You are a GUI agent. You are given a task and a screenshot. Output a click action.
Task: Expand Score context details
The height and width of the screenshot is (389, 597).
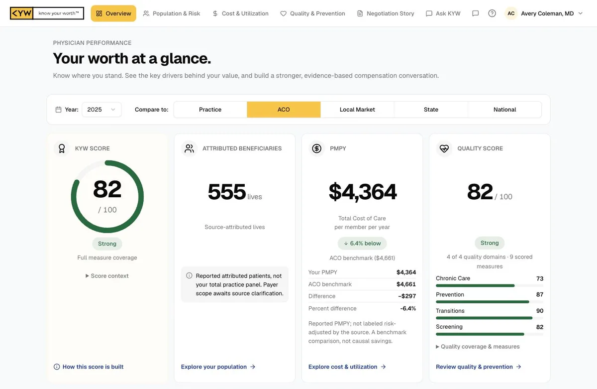107,276
